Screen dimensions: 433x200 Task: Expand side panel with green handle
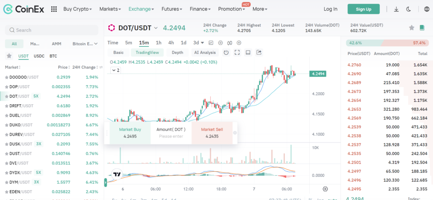click(105, 182)
